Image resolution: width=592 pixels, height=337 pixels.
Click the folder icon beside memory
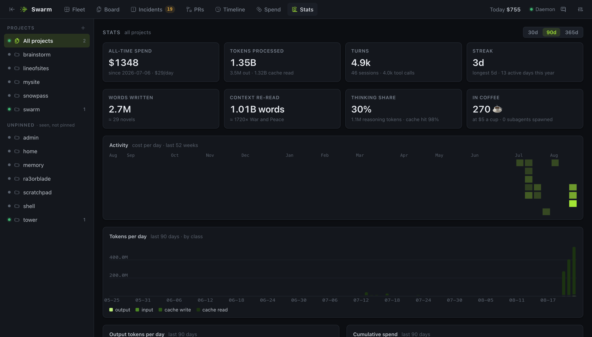click(17, 165)
